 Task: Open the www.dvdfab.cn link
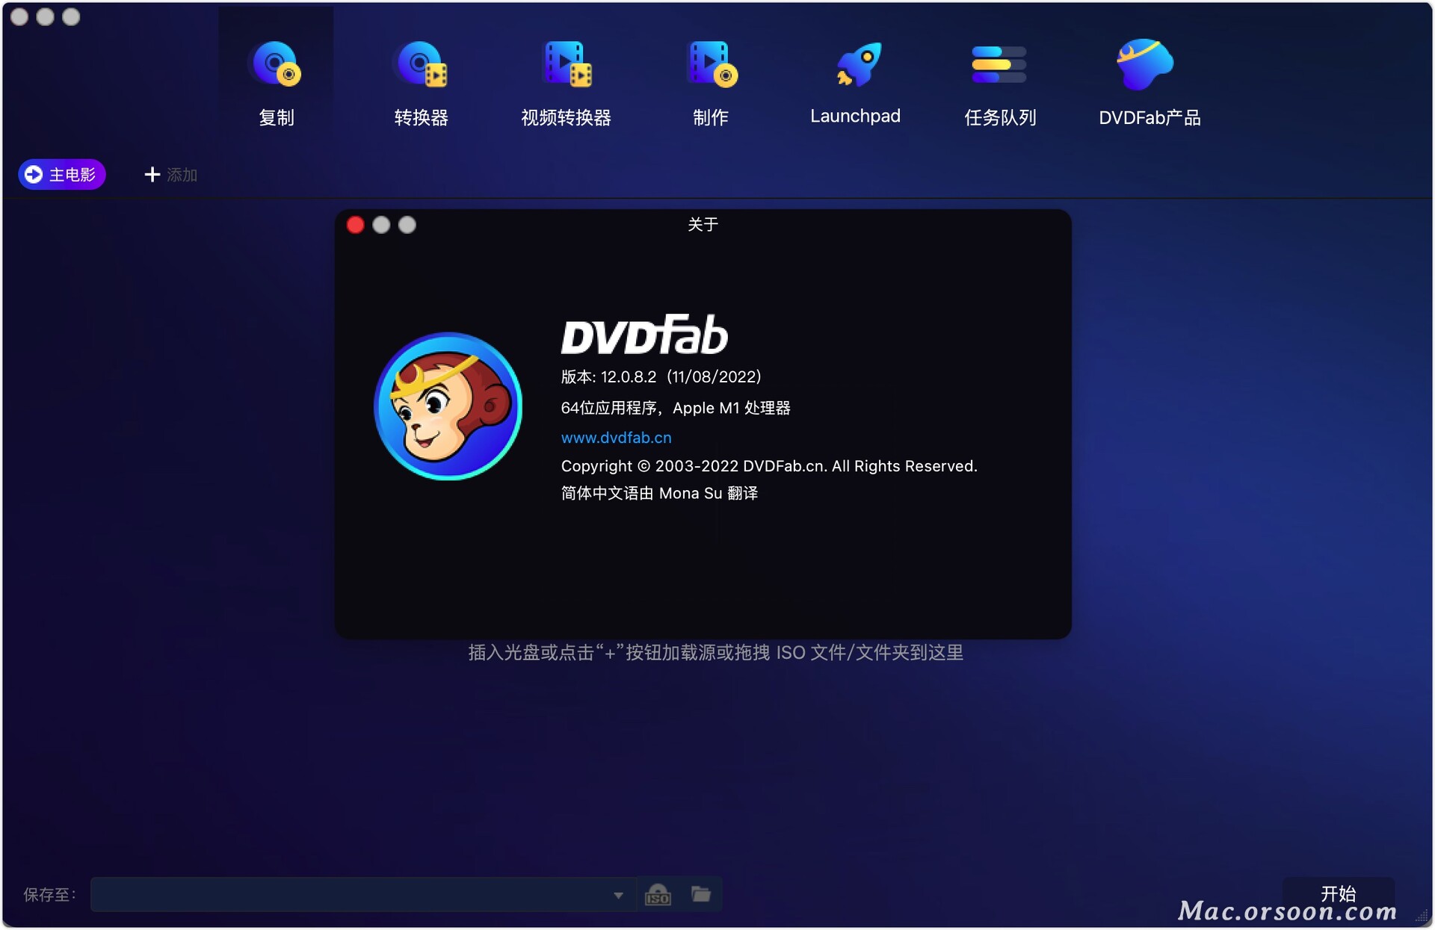(616, 438)
